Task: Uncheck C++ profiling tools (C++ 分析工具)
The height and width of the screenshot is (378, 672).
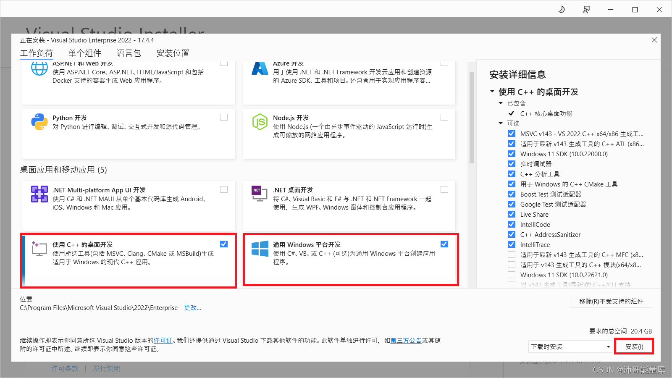Action: 512,174
